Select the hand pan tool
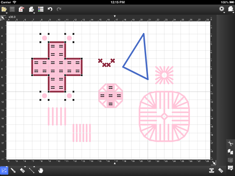The image size is (235, 176). click(41, 170)
